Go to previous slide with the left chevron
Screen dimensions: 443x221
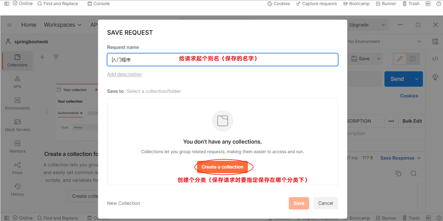click(x=47, y=111)
